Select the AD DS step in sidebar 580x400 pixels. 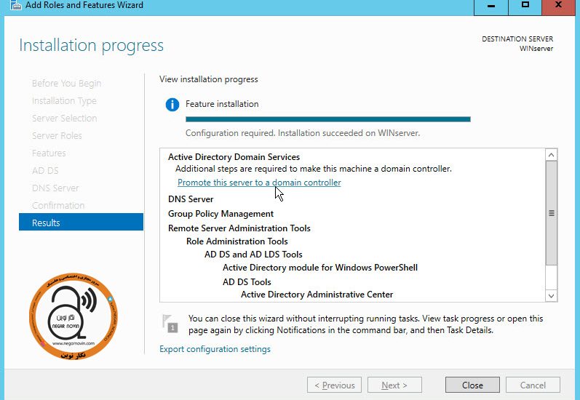point(45,170)
